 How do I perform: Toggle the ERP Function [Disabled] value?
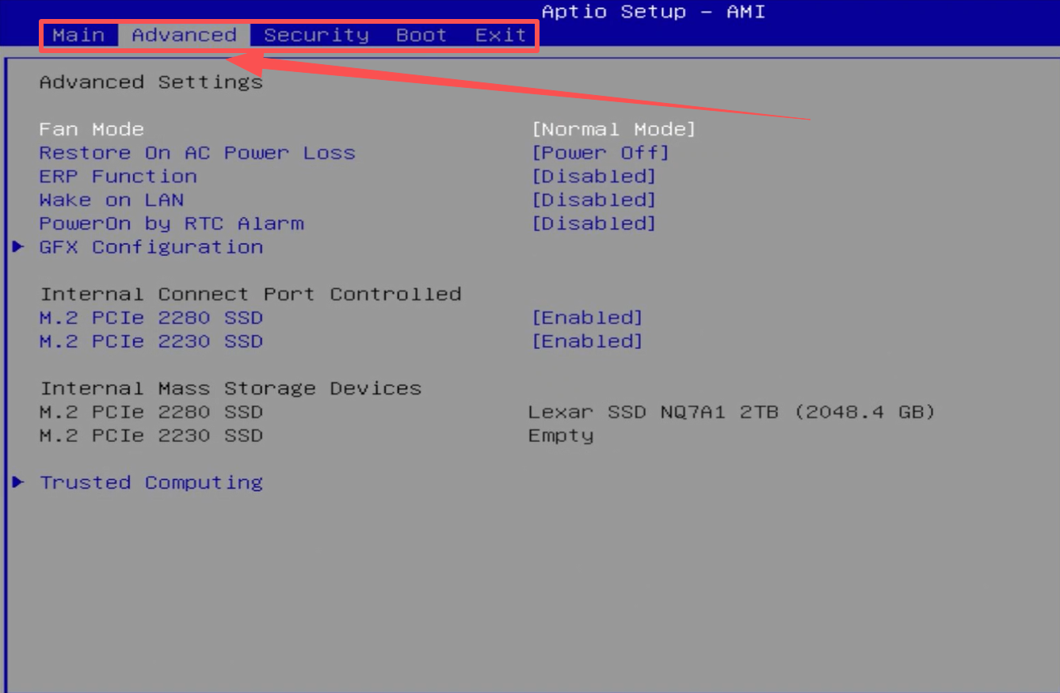tap(593, 177)
